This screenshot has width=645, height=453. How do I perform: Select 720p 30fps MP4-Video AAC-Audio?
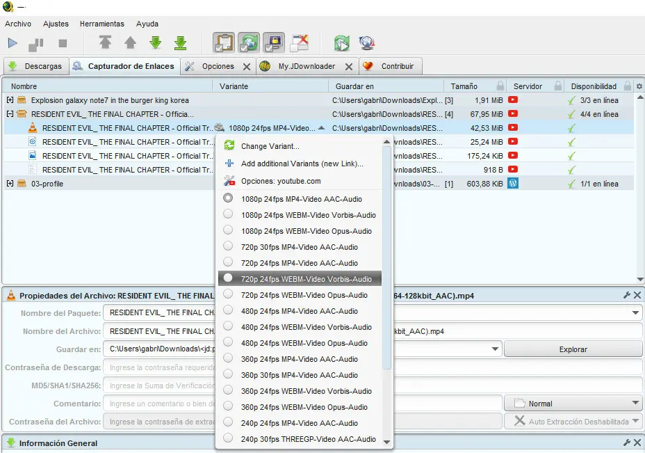[300, 247]
